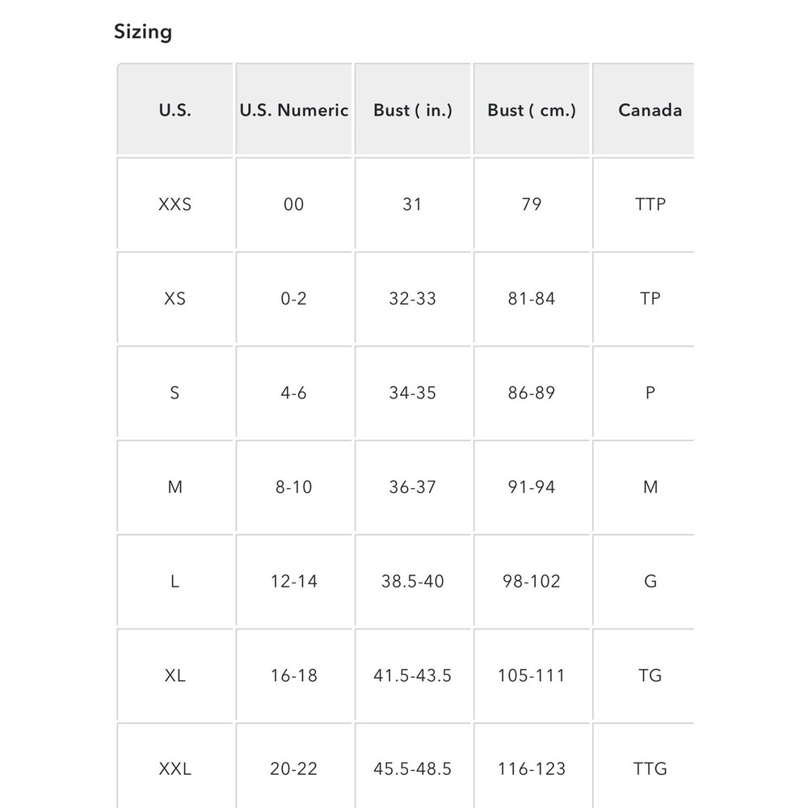Click the Sizing heading
This screenshot has width=808, height=808.
tap(143, 32)
